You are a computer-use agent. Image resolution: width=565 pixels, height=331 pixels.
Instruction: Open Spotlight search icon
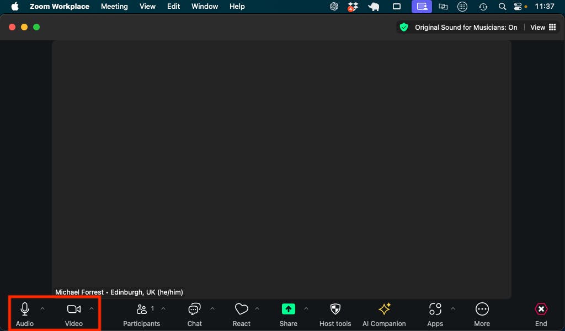pyautogui.click(x=502, y=7)
